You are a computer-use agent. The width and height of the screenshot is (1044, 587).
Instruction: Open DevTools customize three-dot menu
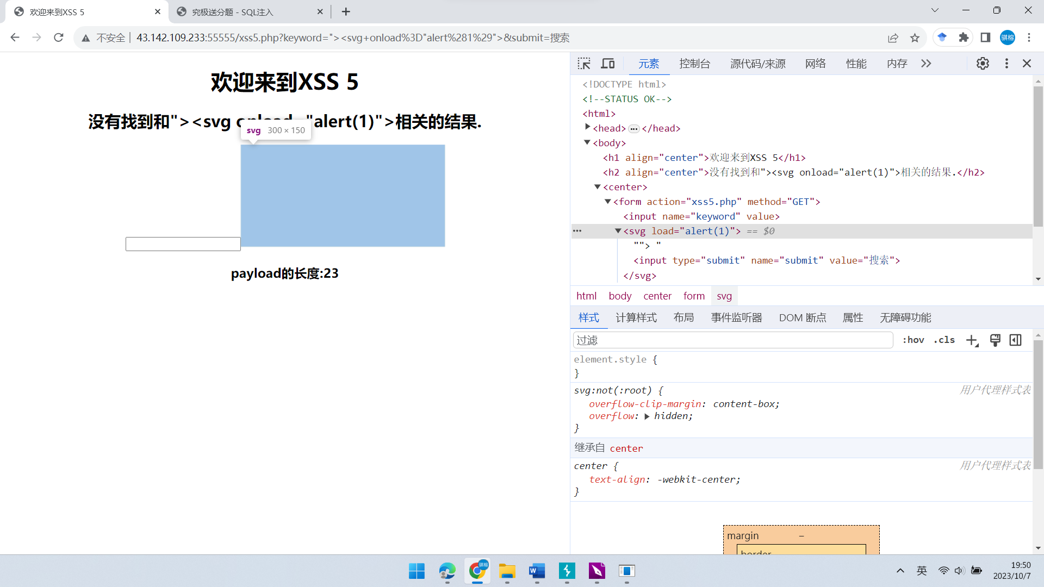pyautogui.click(x=1006, y=64)
